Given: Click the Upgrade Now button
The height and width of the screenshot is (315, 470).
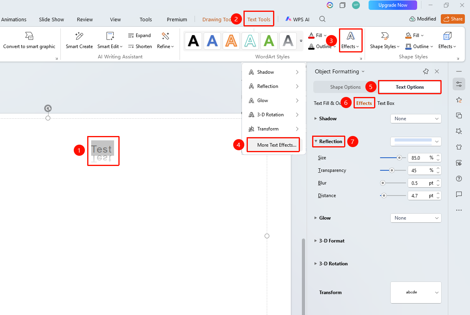Looking at the screenshot, I should tap(393, 5).
